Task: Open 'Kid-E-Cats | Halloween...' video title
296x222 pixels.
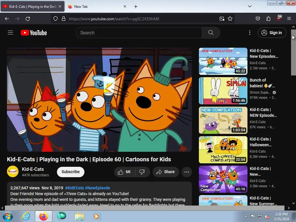Action: 261,142
